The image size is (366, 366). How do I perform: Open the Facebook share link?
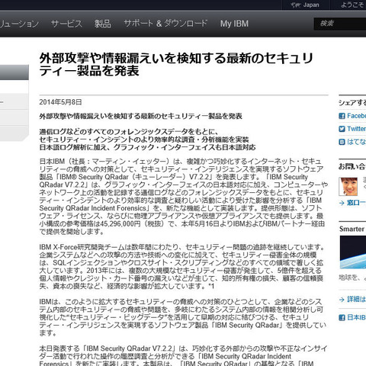[x=357, y=116]
